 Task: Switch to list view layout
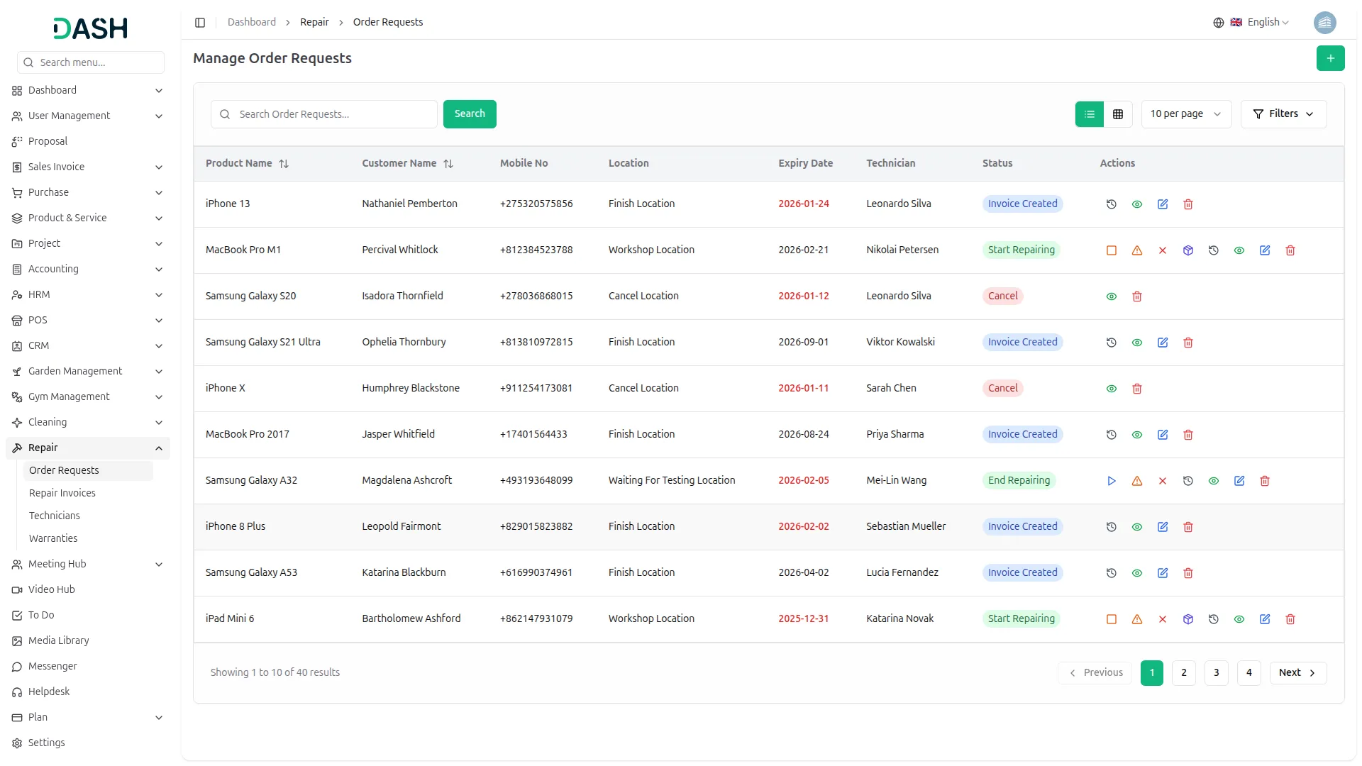pos(1090,114)
